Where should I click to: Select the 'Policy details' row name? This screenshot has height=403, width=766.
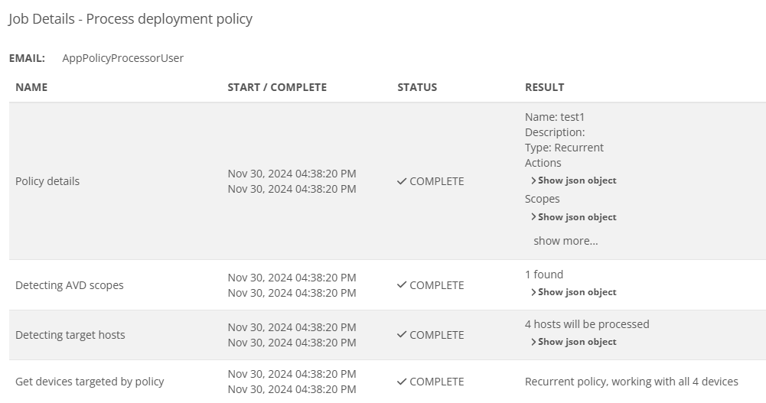(x=47, y=181)
